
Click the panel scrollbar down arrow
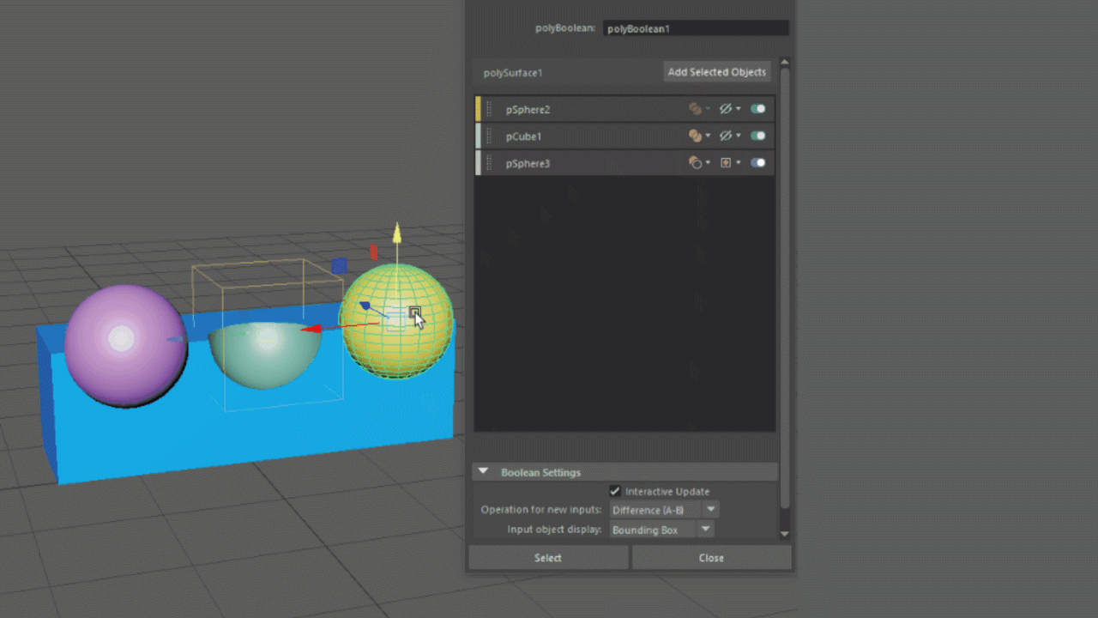(x=784, y=534)
